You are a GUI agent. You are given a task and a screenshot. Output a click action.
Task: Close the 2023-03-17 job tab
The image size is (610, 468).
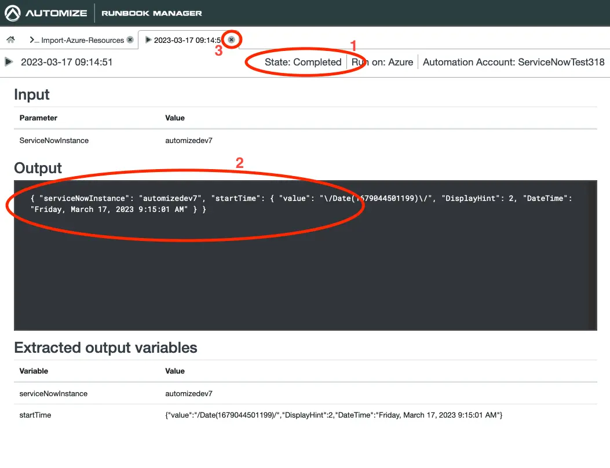[231, 40]
